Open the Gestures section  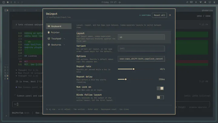tap(59, 45)
